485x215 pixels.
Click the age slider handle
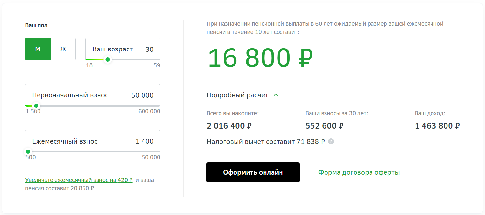click(x=107, y=60)
